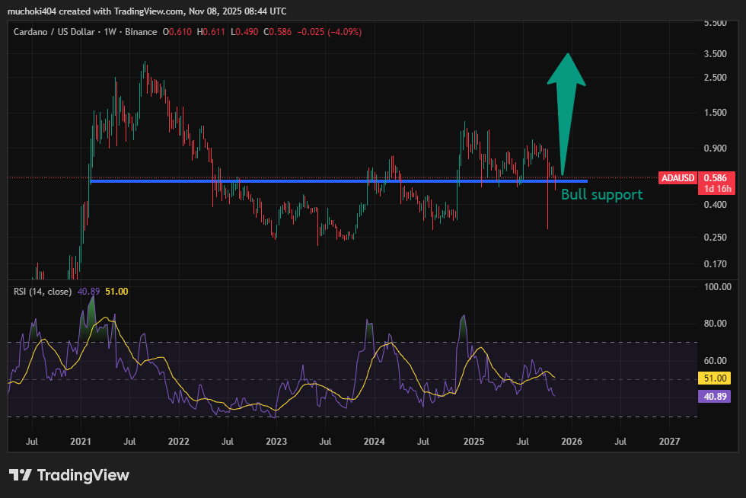The height and width of the screenshot is (498, 746).
Task: Click the TradingView logo at the bottom
Action: pyautogui.click(x=69, y=475)
